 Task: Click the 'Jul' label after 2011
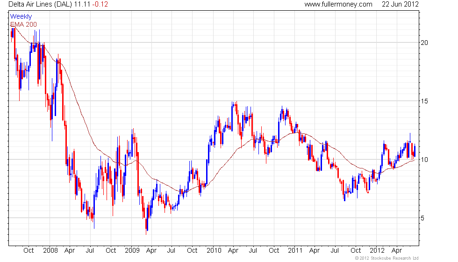pos(335,251)
